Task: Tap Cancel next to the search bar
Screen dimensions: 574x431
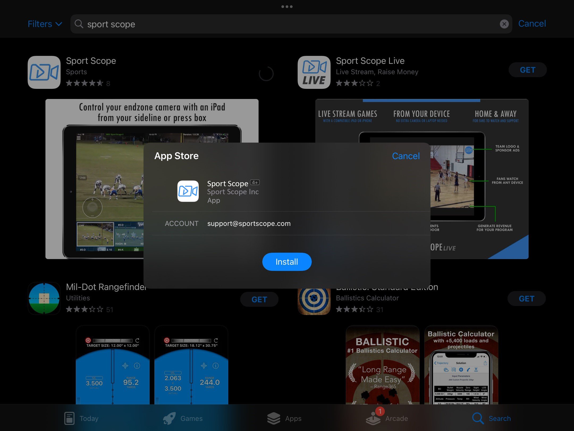Action: pos(532,24)
